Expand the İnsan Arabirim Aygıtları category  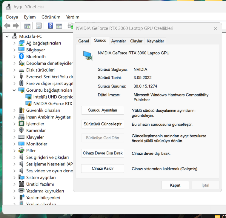[x=14, y=117]
